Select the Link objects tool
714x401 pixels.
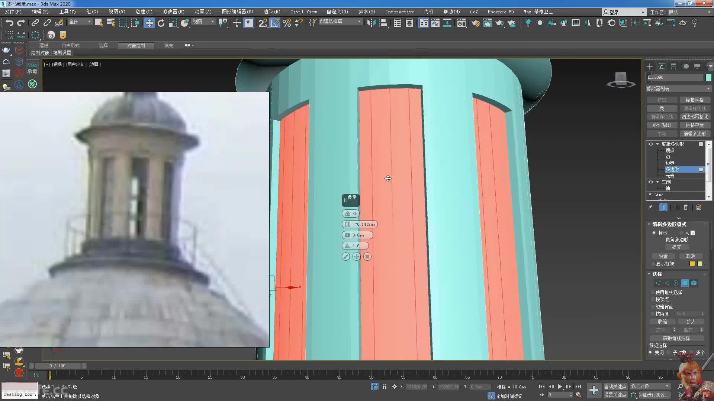[35, 23]
